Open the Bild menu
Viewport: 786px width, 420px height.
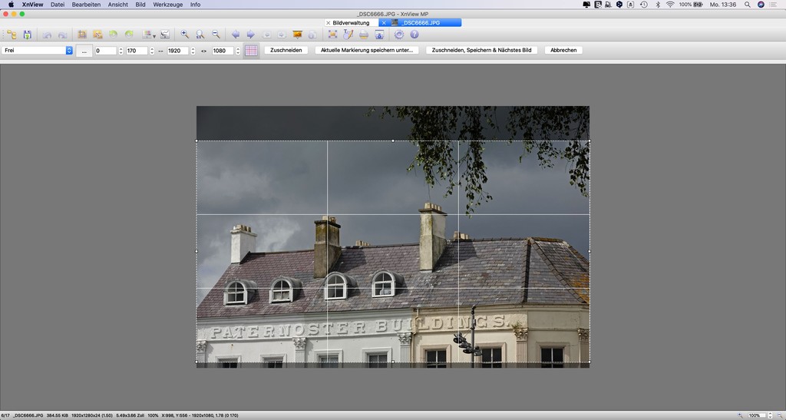tap(140, 5)
